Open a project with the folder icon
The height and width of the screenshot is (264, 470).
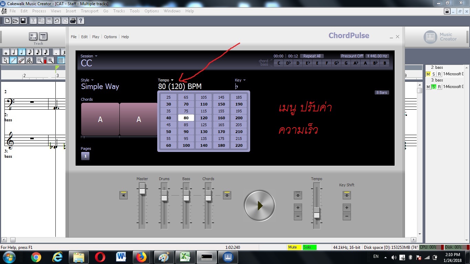click(15, 21)
